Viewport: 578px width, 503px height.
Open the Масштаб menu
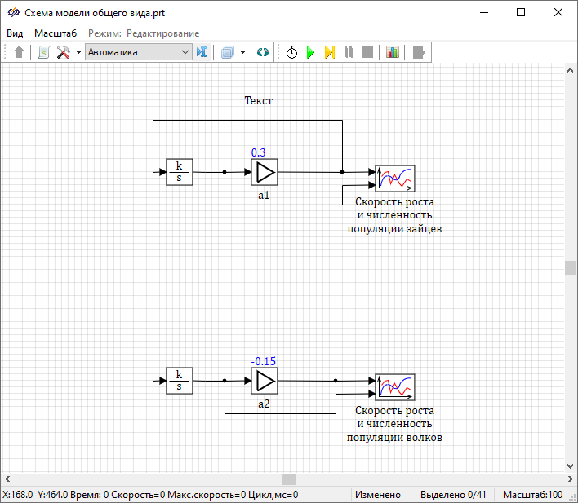point(56,33)
